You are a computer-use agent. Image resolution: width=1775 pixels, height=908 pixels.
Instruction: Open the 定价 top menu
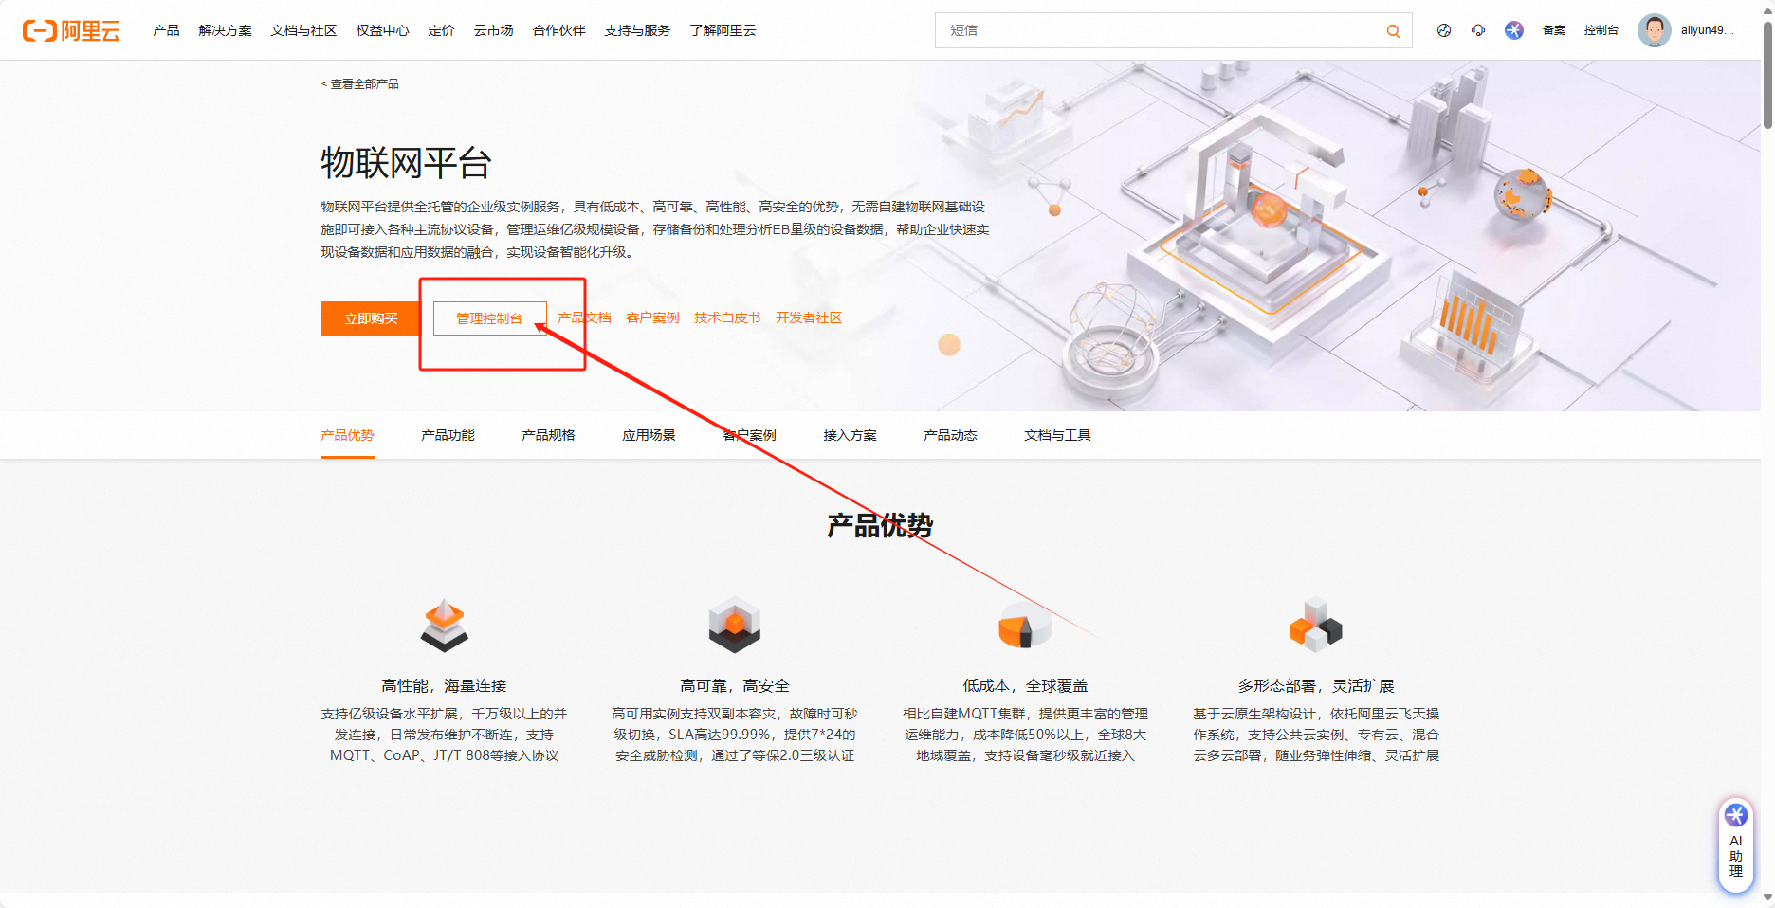pos(441,30)
